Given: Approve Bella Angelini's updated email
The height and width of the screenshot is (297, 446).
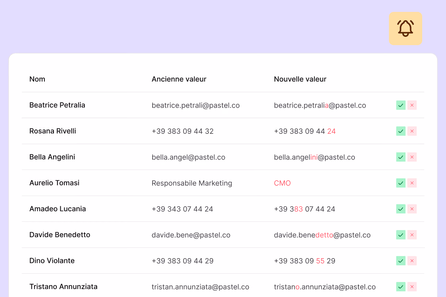Looking at the screenshot, I should click(x=401, y=157).
